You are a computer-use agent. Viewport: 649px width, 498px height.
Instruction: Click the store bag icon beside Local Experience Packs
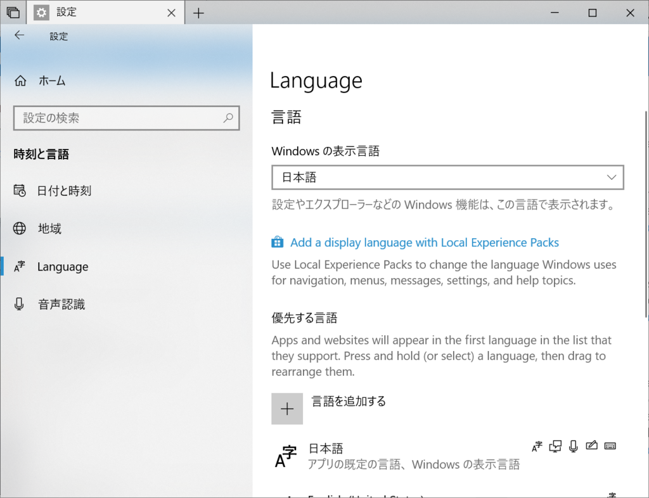point(278,242)
